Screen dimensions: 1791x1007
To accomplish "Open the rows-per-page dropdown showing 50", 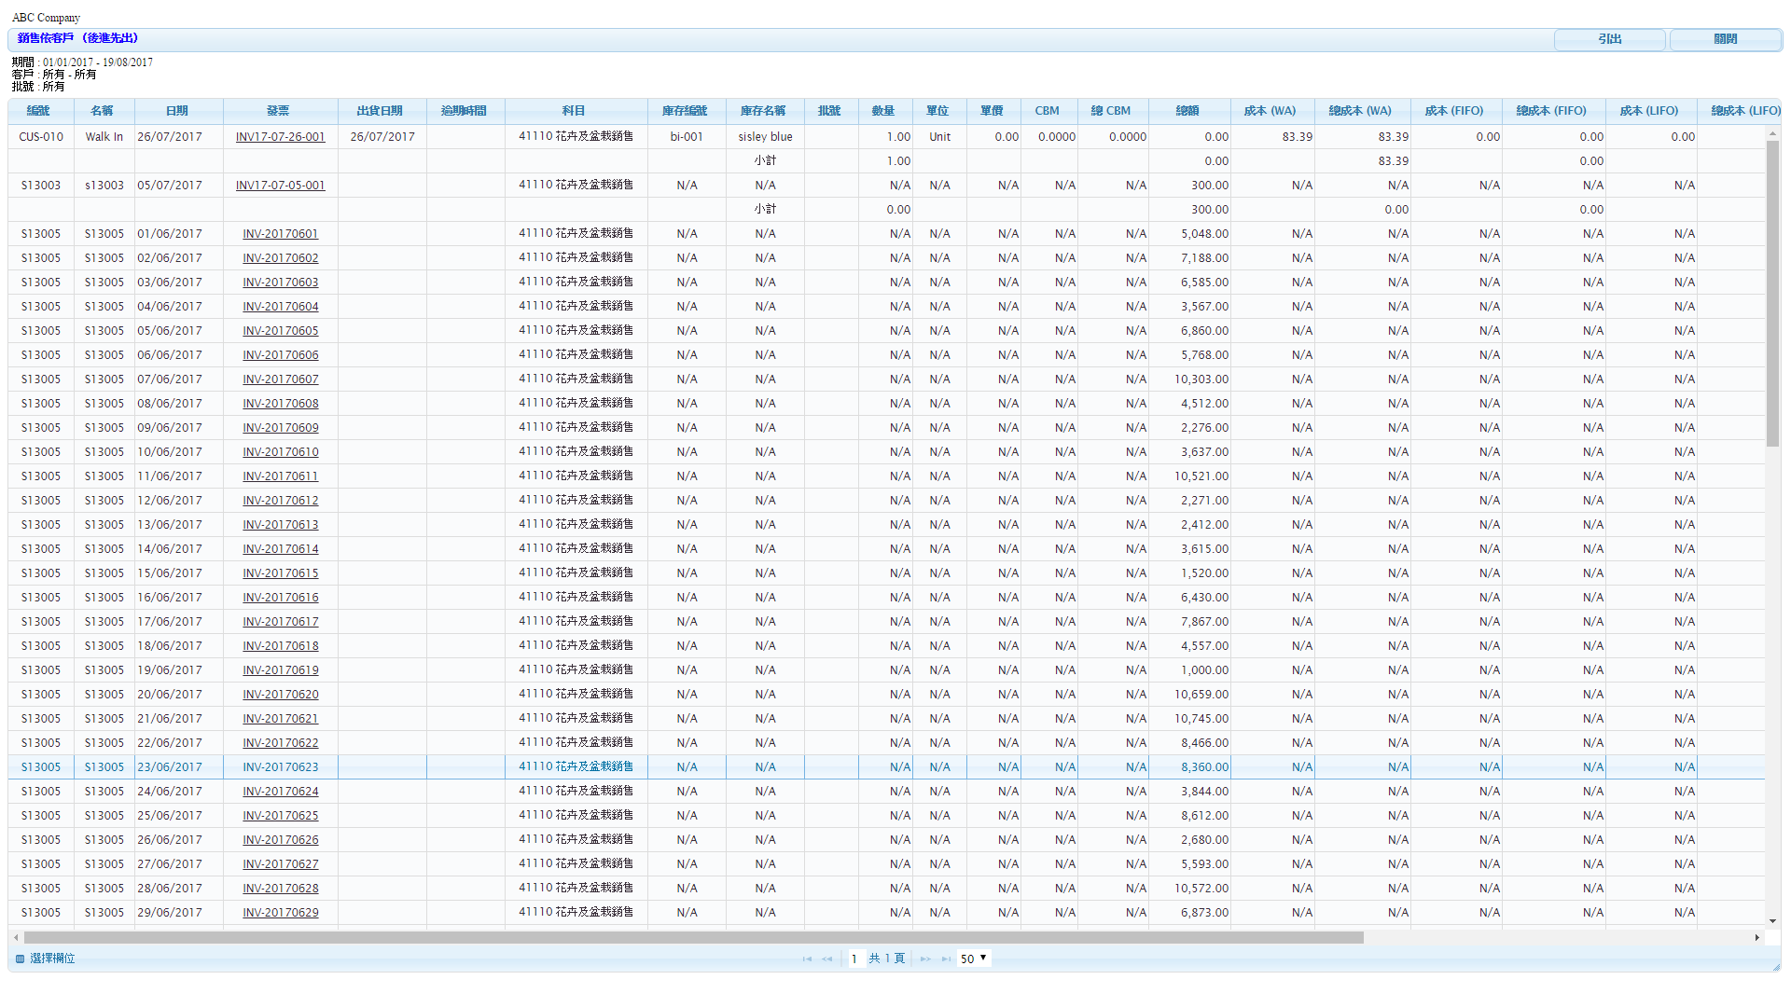I will tap(973, 959).
